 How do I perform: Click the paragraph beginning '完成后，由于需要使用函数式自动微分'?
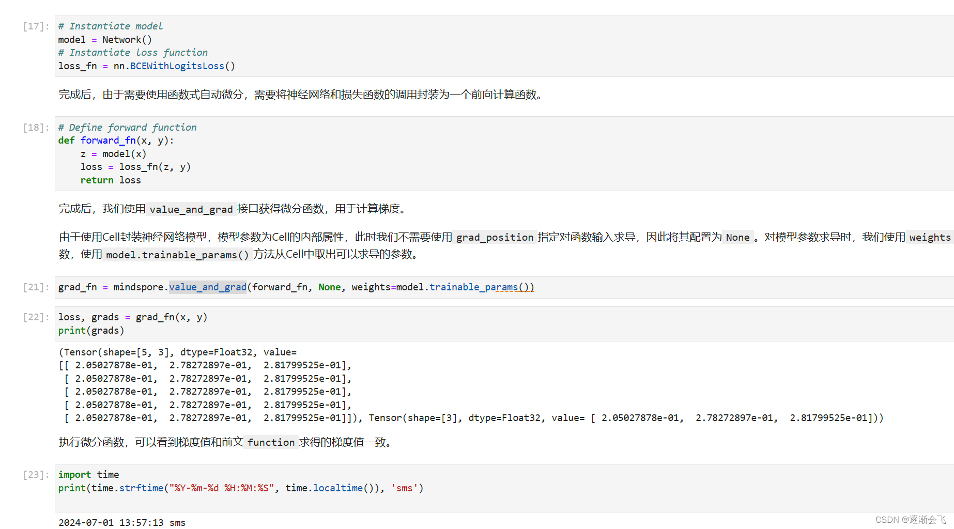[302, 95]
